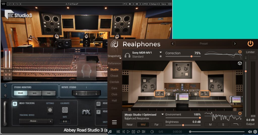Go to previous Realphones preset
This screenshot has width=258, height=135.
pyautogui.click(x=173, y=44)
